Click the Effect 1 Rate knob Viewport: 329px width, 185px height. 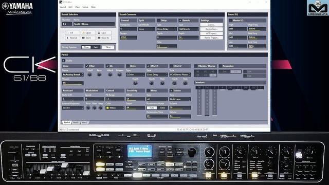click(162, 83)
